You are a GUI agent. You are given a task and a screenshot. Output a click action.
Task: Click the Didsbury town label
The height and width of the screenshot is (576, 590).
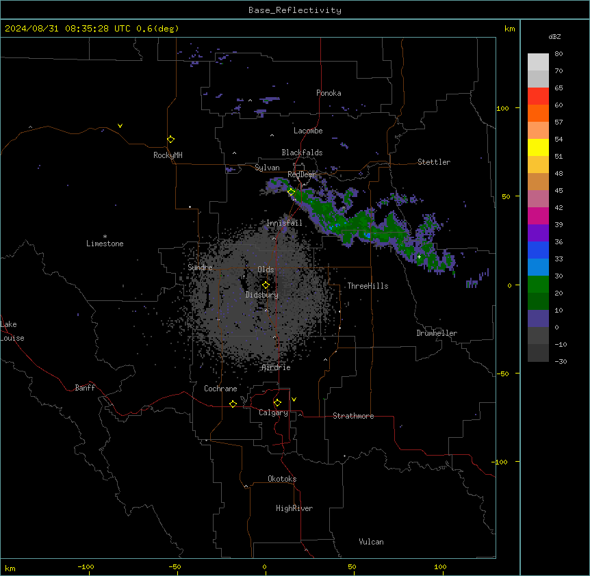pyautogui.click(x=262, y=295)
